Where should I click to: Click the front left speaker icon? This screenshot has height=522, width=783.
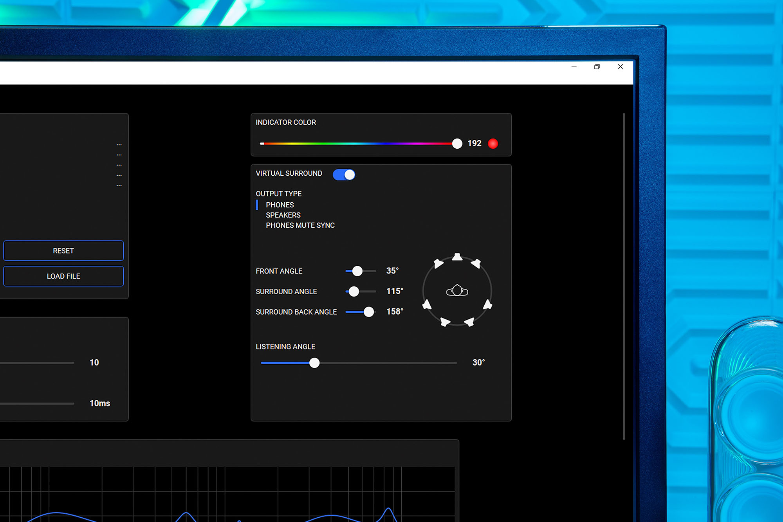[x=438, y=263]
